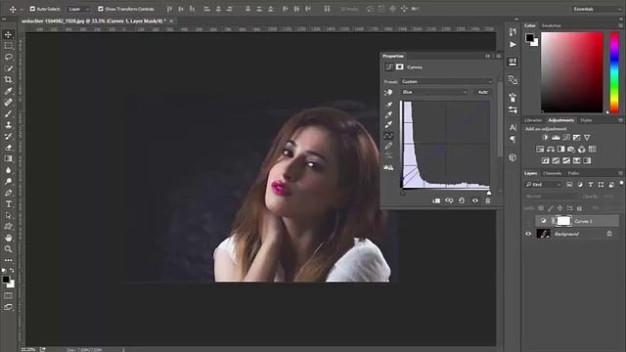Toggle the Auto-Select checkbox
The height and width of the screenshot is (352, 626).
pyautogui.click(x=32, y=9)
